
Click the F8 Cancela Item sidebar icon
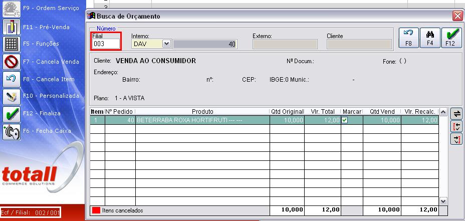point(11,79)
